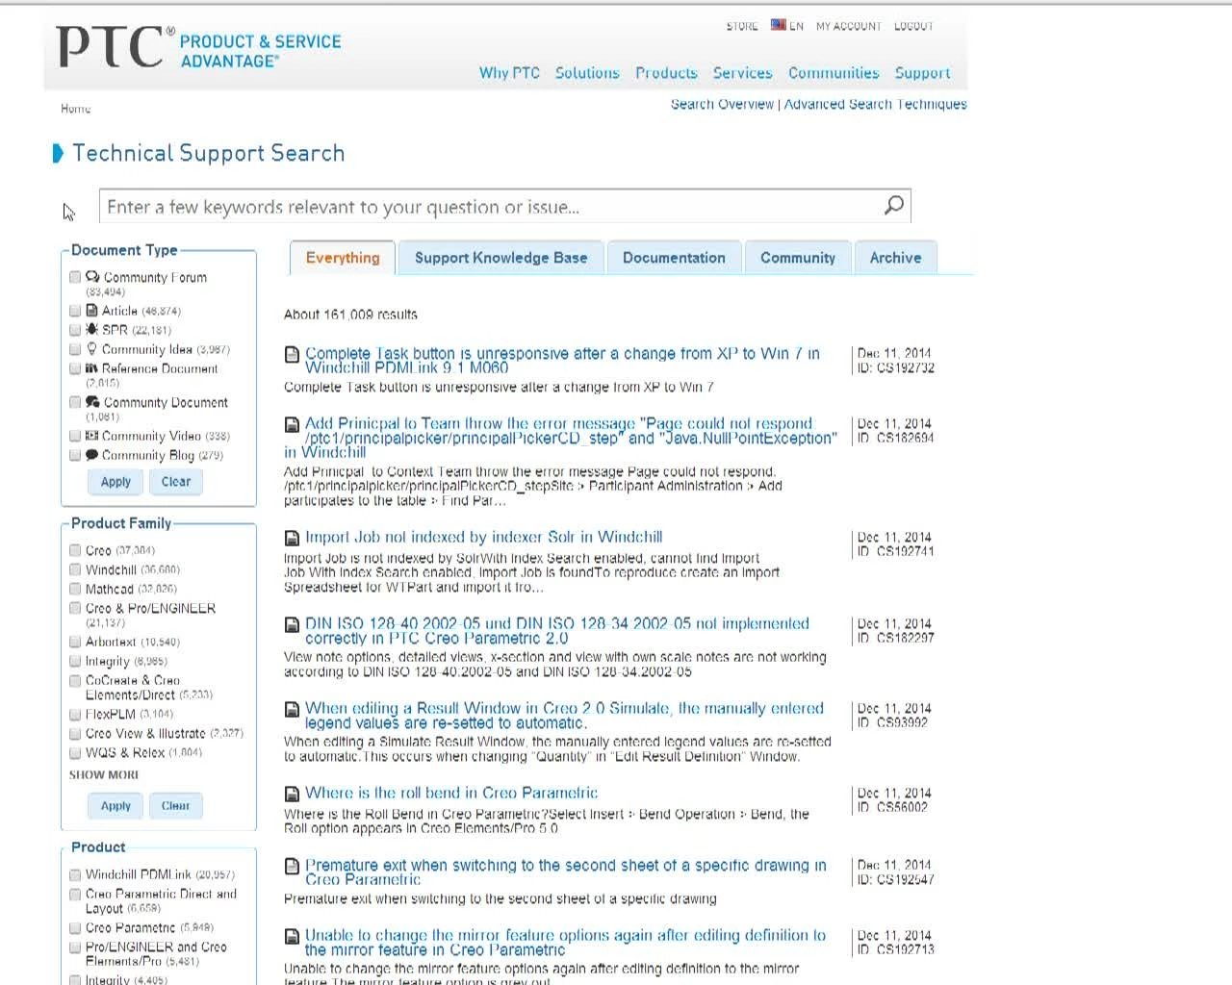Image resolution: width=1232 pixels, height=985 pixels.
Task: Click Apply in Product Family panel
Action: pos(115,806)
